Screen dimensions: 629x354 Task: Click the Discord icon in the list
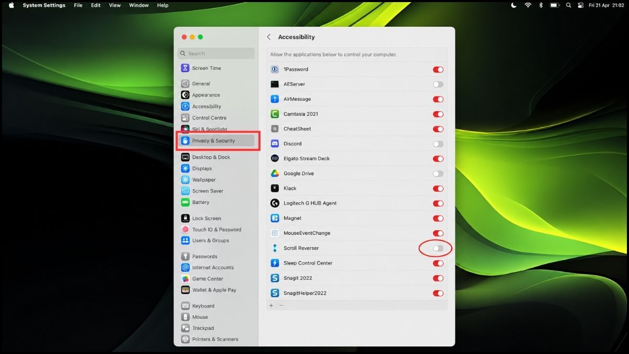pyautogui.click(x=275, y=144)
